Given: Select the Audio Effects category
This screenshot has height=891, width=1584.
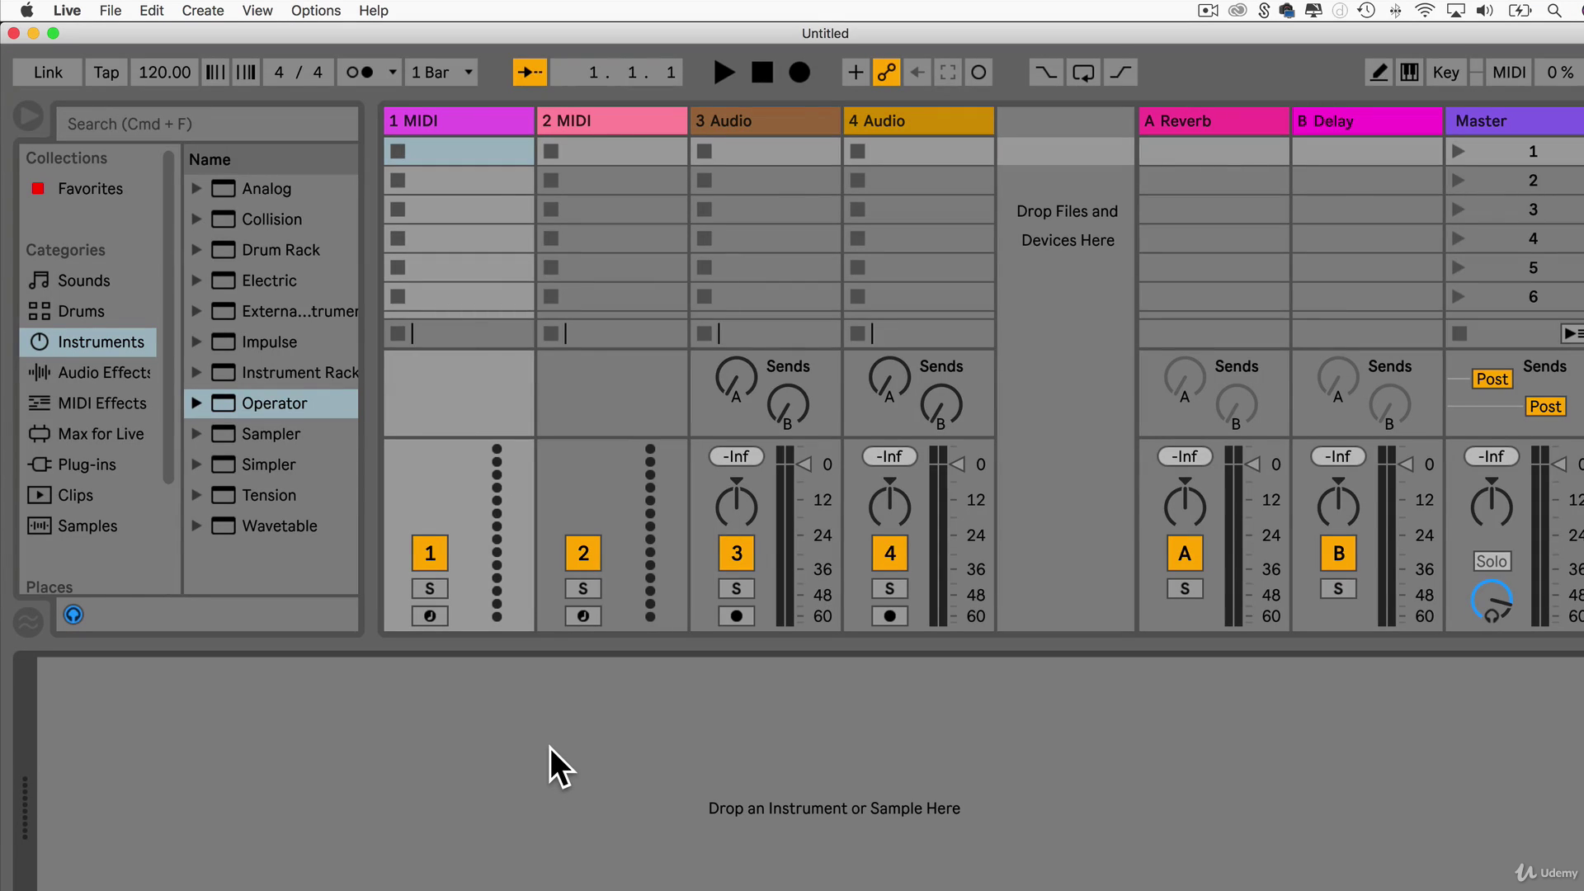Looking at the screenshot, I should (x=89, y=372).
